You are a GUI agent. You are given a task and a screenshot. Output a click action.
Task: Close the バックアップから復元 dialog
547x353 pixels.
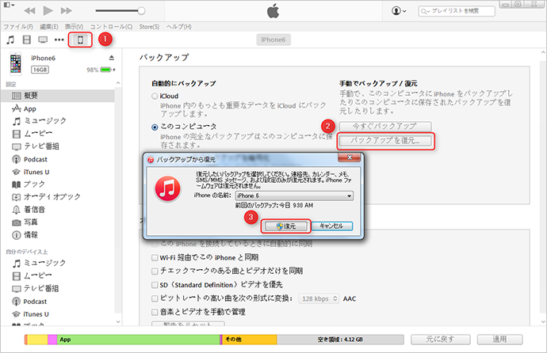(350, 158)
